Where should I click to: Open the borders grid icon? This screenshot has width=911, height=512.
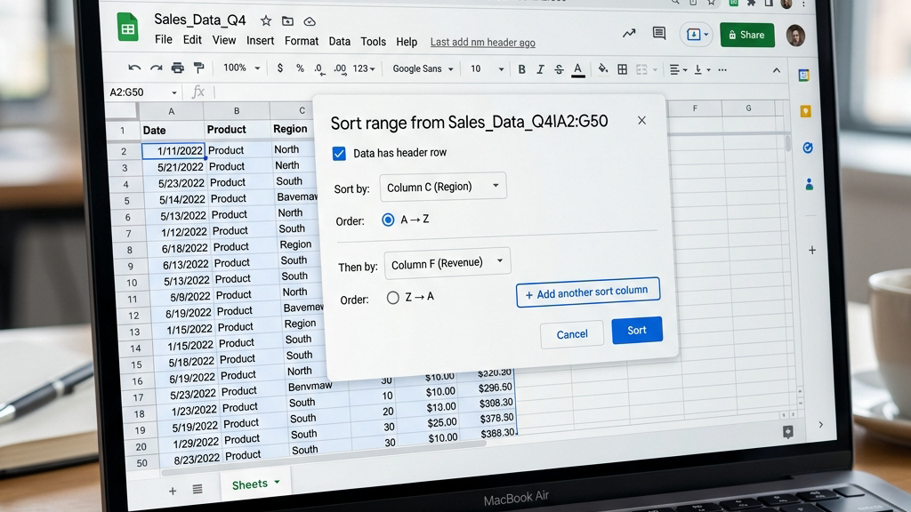(622, 69)
